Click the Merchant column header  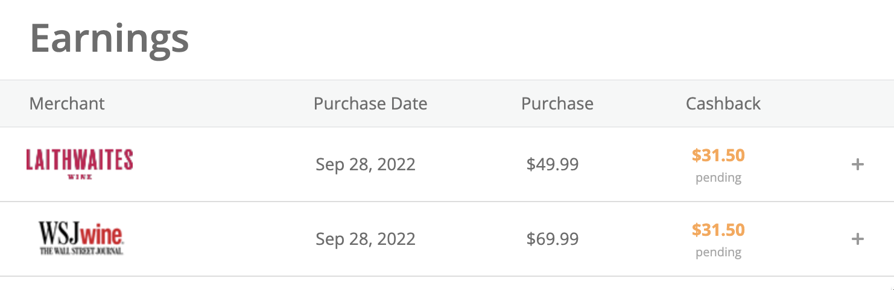tap(67, 103)
